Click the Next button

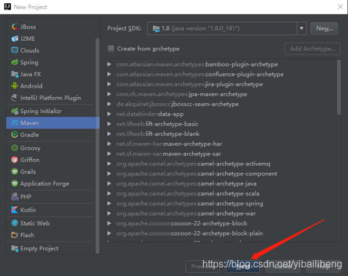tap(242, 267)
